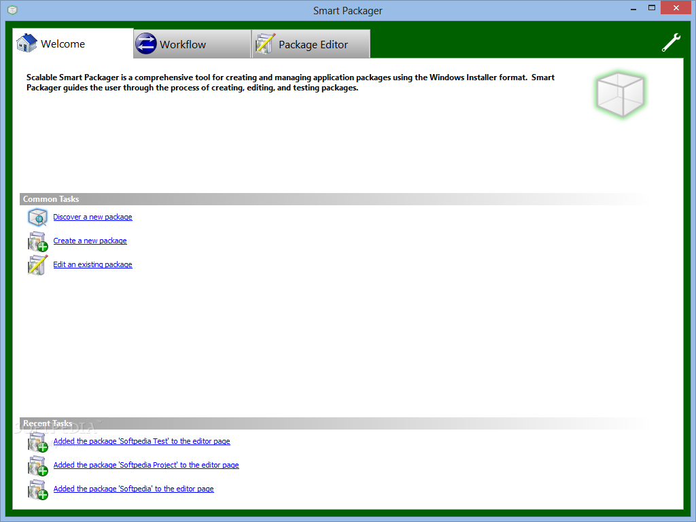Screen dimensions: 696x522
Task: Click the Create new package icon
Action: click(37, 241)
